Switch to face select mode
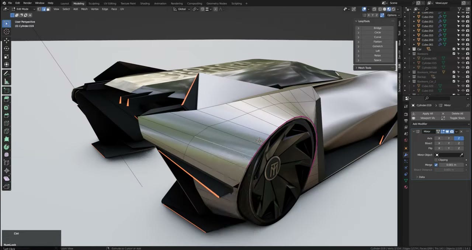The image size is (472, 250). (x=48, y=9)
